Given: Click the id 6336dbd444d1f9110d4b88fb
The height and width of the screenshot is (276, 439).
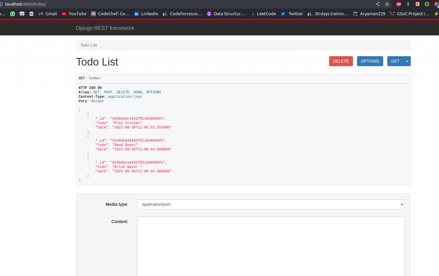Looking at the screenshot, I should click(x=138, y=140).
